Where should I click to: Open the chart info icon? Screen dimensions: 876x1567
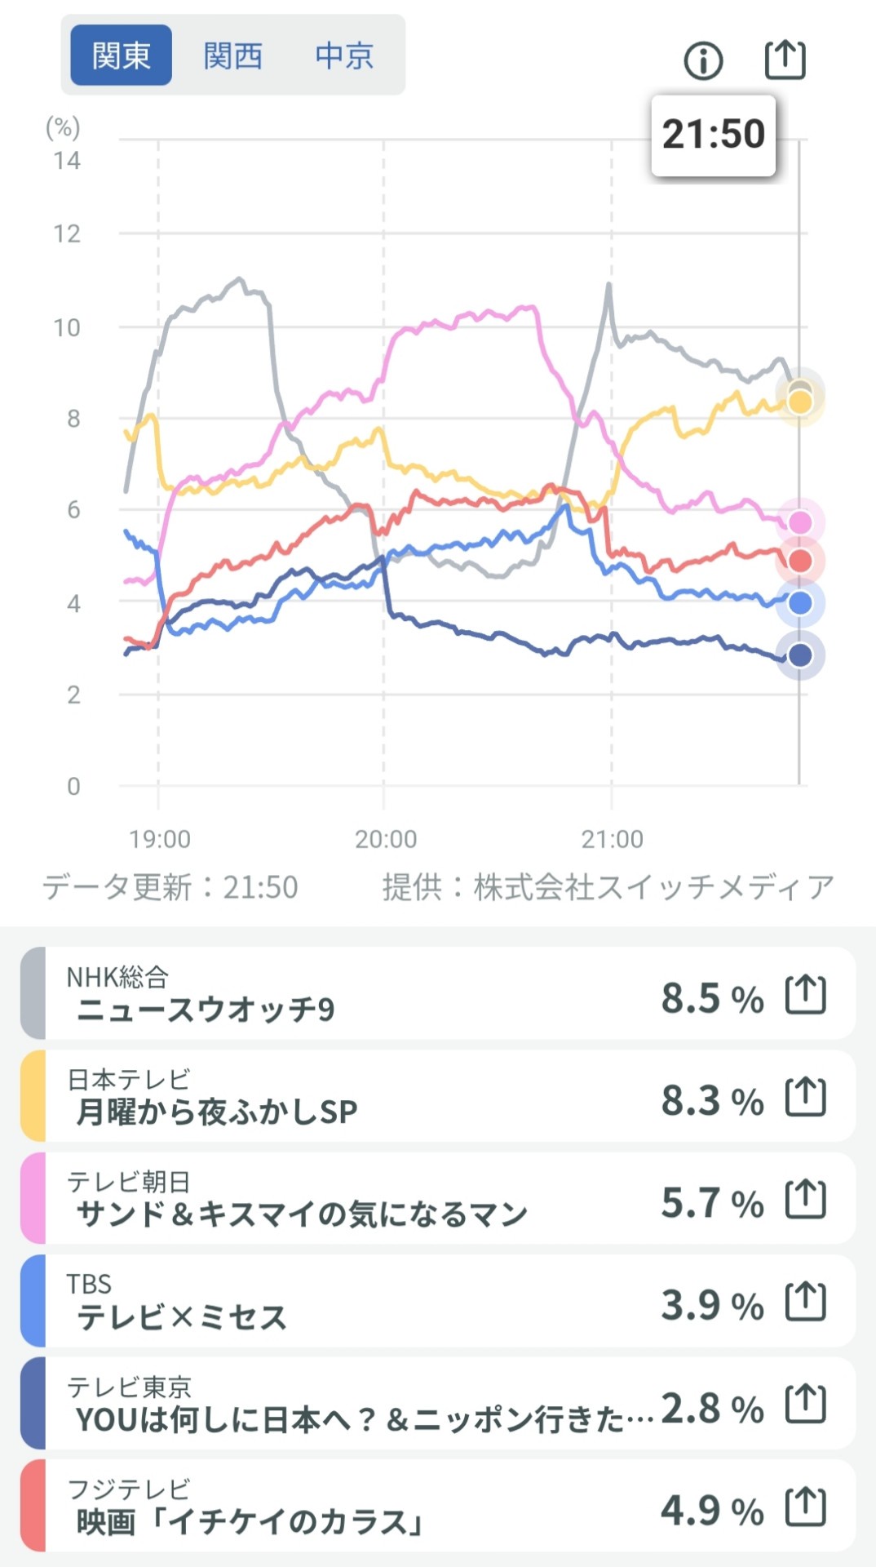point(703,60)
